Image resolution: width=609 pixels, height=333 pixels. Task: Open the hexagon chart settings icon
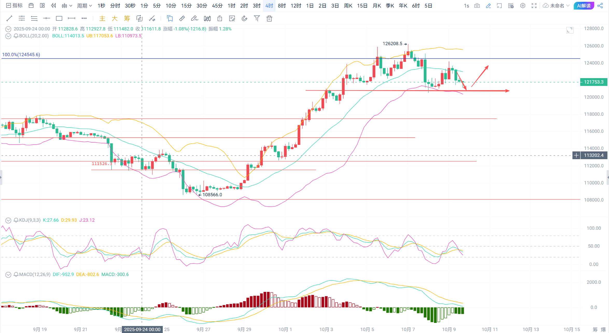523,6
